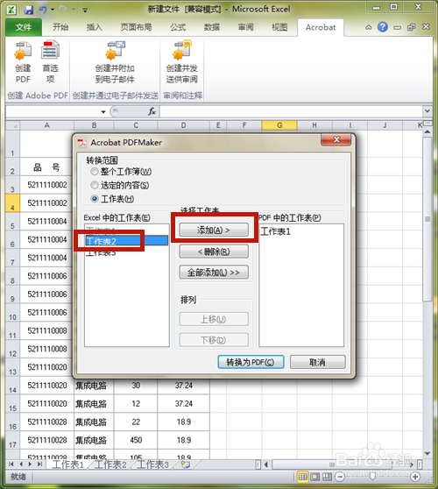Click the Add (A) > button
438x489 pixels.
click(x=214, y=230)
